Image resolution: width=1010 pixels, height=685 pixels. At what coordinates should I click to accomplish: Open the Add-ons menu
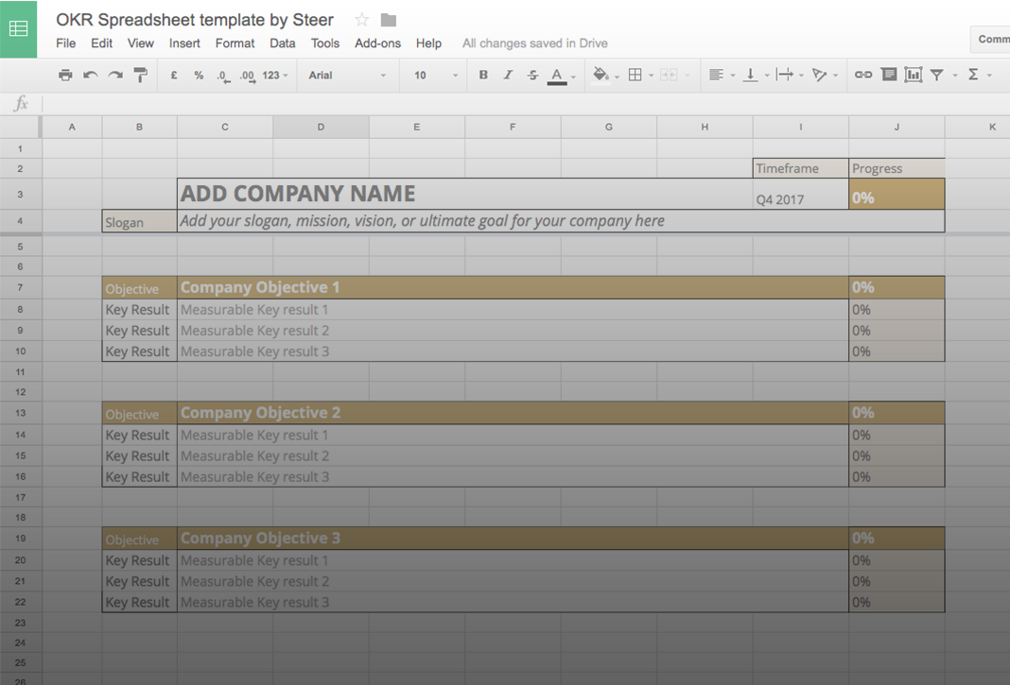pos(377,43)
